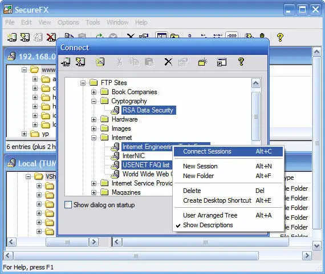Toggle Show Descriptions in the context menu

pos(208,225)
